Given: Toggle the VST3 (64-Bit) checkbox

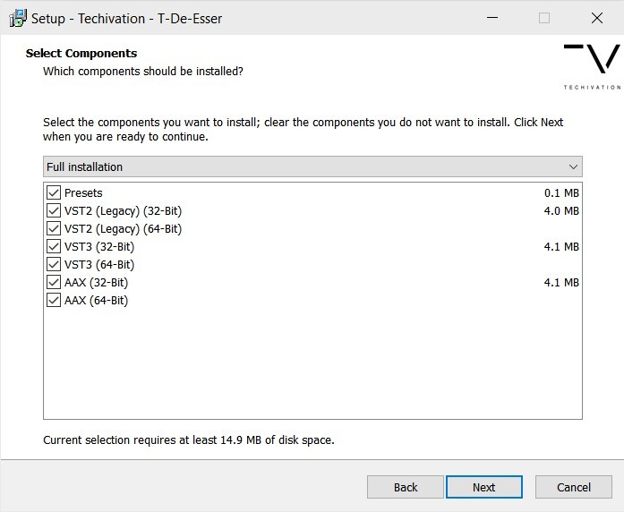Looking at the screenshot, I should point(54,264).
